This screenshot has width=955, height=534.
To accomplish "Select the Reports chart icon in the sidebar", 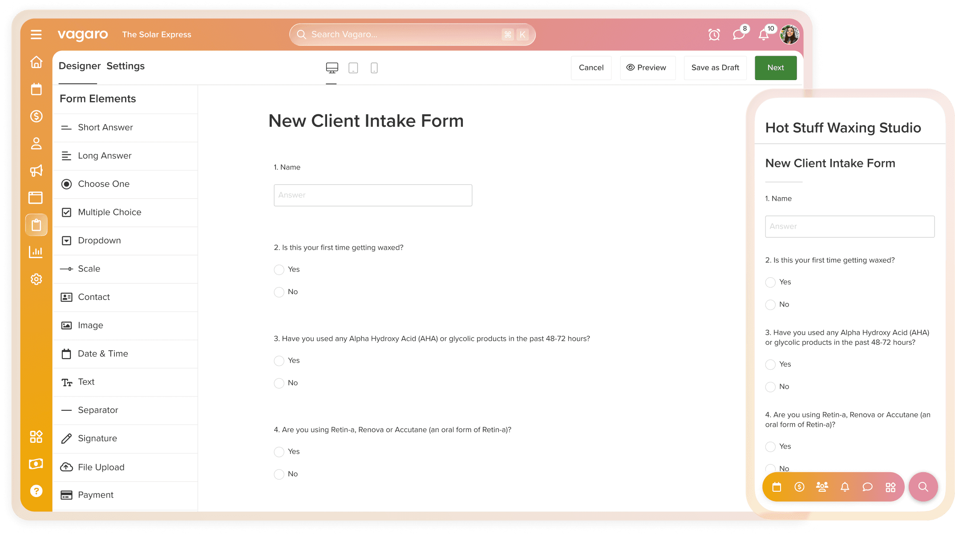I will [x=36, y=252].
